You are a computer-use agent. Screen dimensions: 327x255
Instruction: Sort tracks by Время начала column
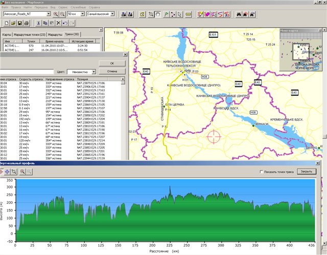tap(55, 41)
